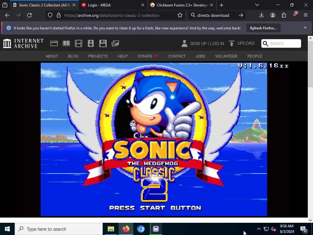Open the notification center with 12 alerts

[x=304, y=229]
